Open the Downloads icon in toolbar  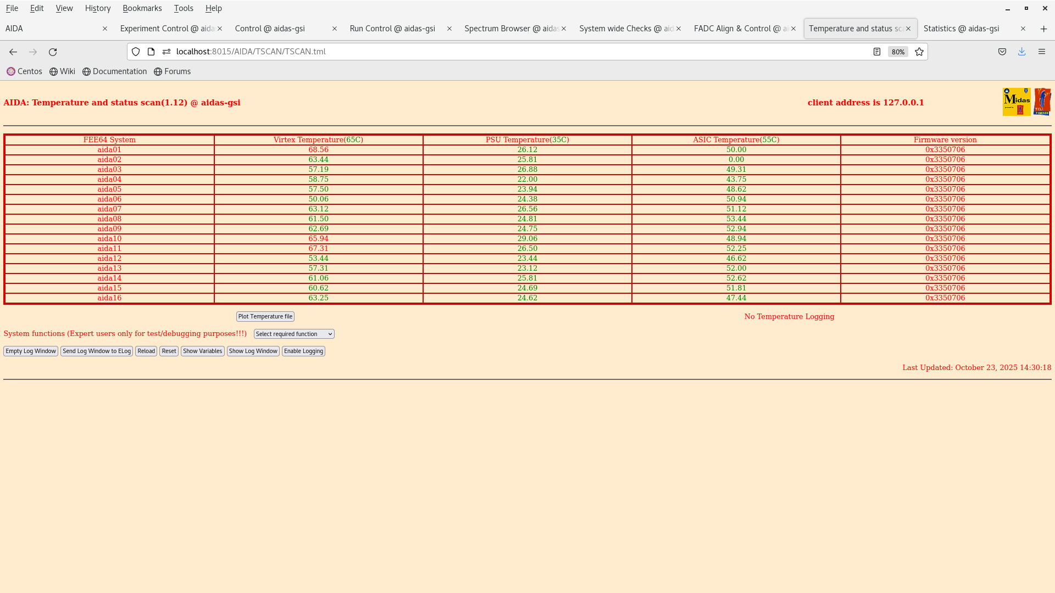1022,52
